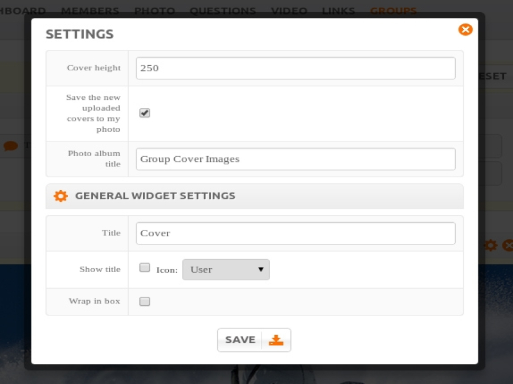This screenshot has height=384, width=513.
Task: Click the orange download arrow on Save
Action: [276, 340]
